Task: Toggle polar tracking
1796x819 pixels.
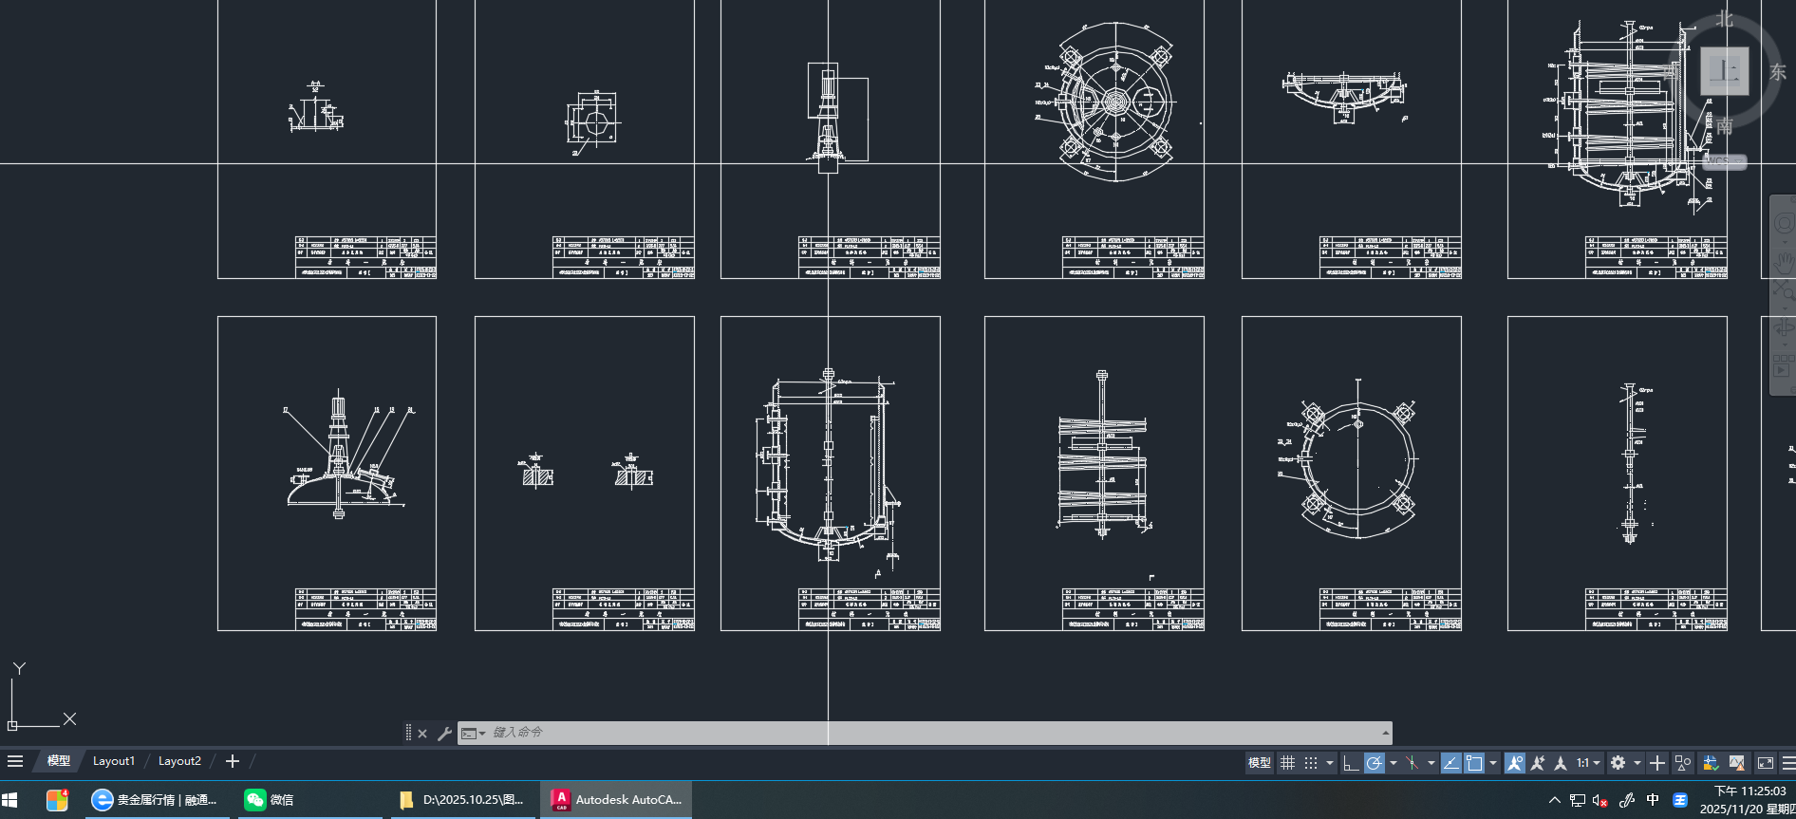Action: (1374, 763)
